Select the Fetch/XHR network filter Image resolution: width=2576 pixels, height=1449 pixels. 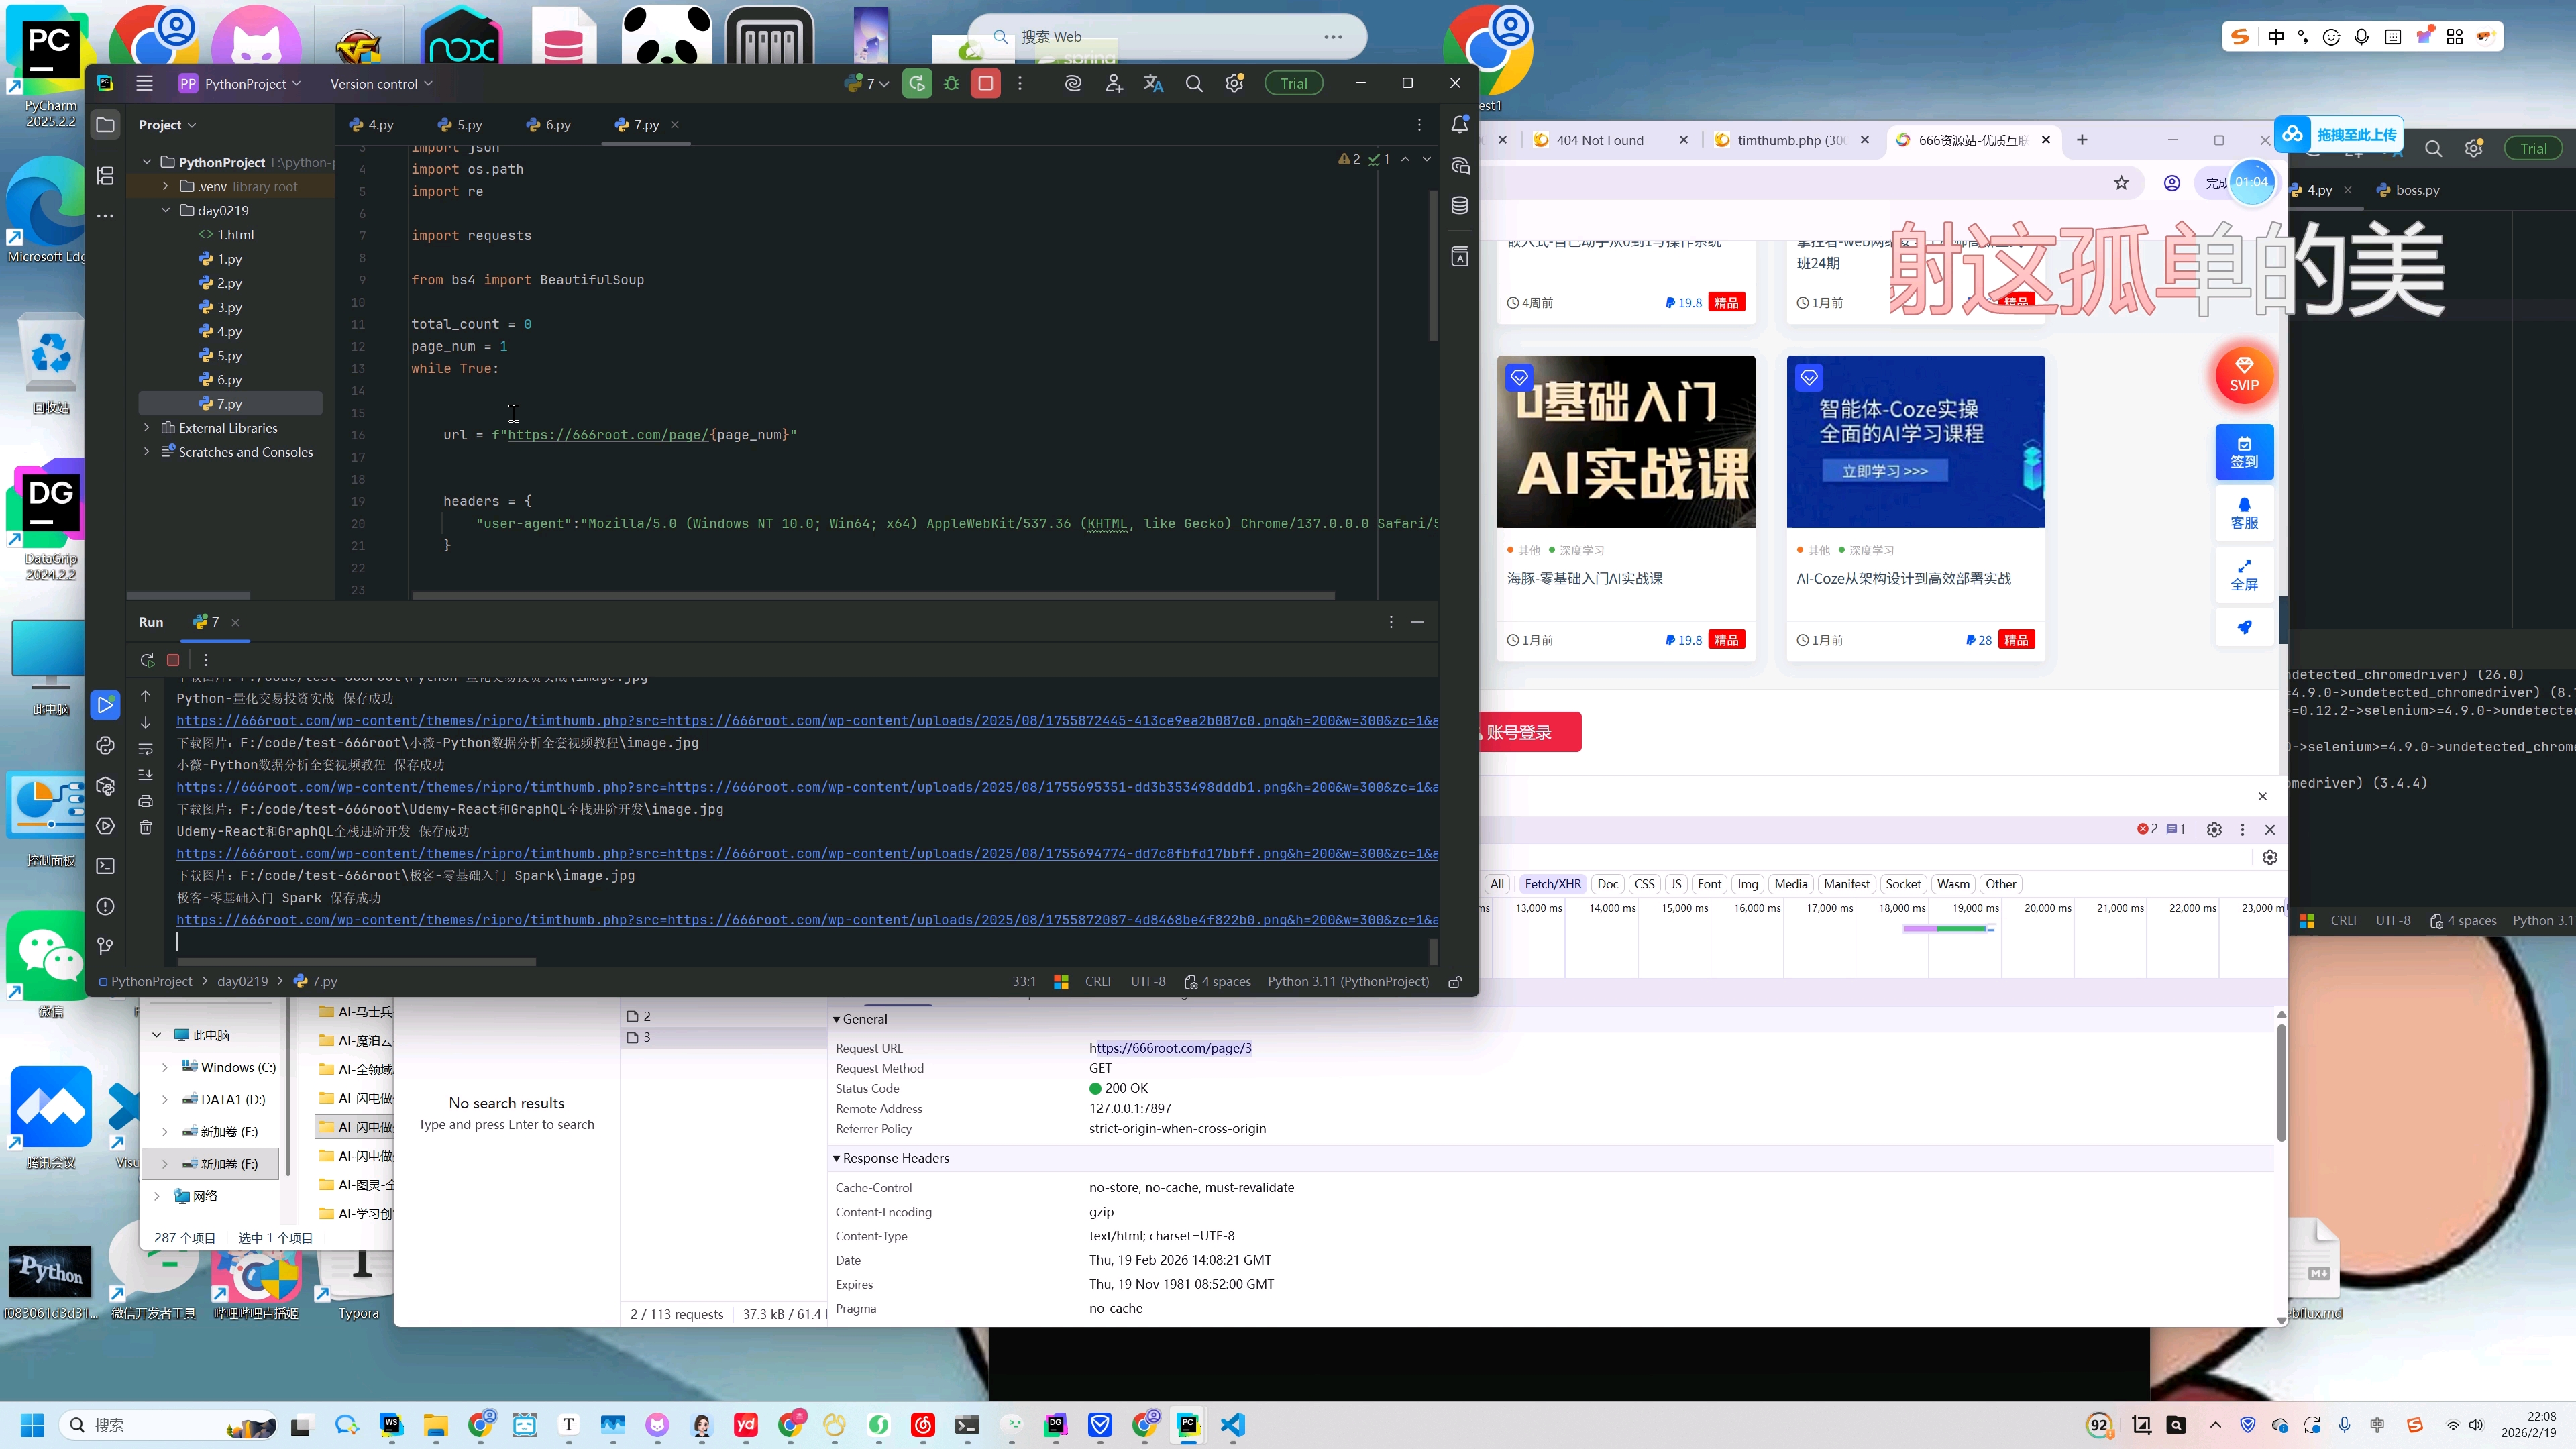[1552, 884]
